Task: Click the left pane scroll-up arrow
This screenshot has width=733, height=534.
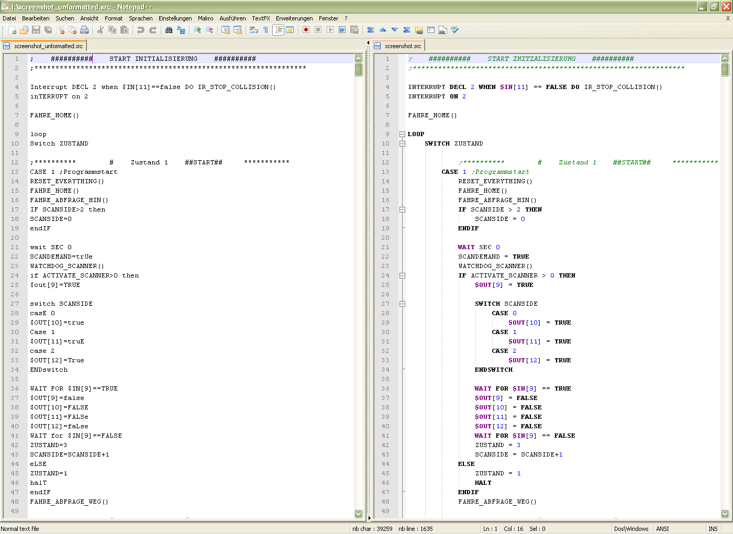Action: pyautogui.click(x=359, y=58)
